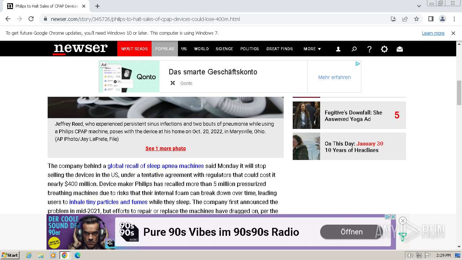The image size is (462, 260).
Task: Open a new browser tab
Action: [x=97, y=6]
